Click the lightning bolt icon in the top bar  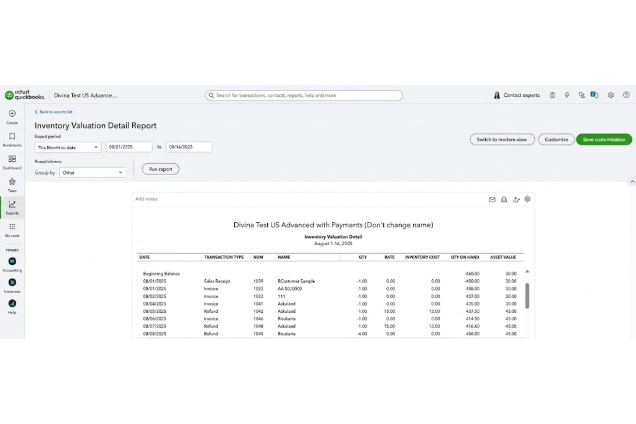567,95
